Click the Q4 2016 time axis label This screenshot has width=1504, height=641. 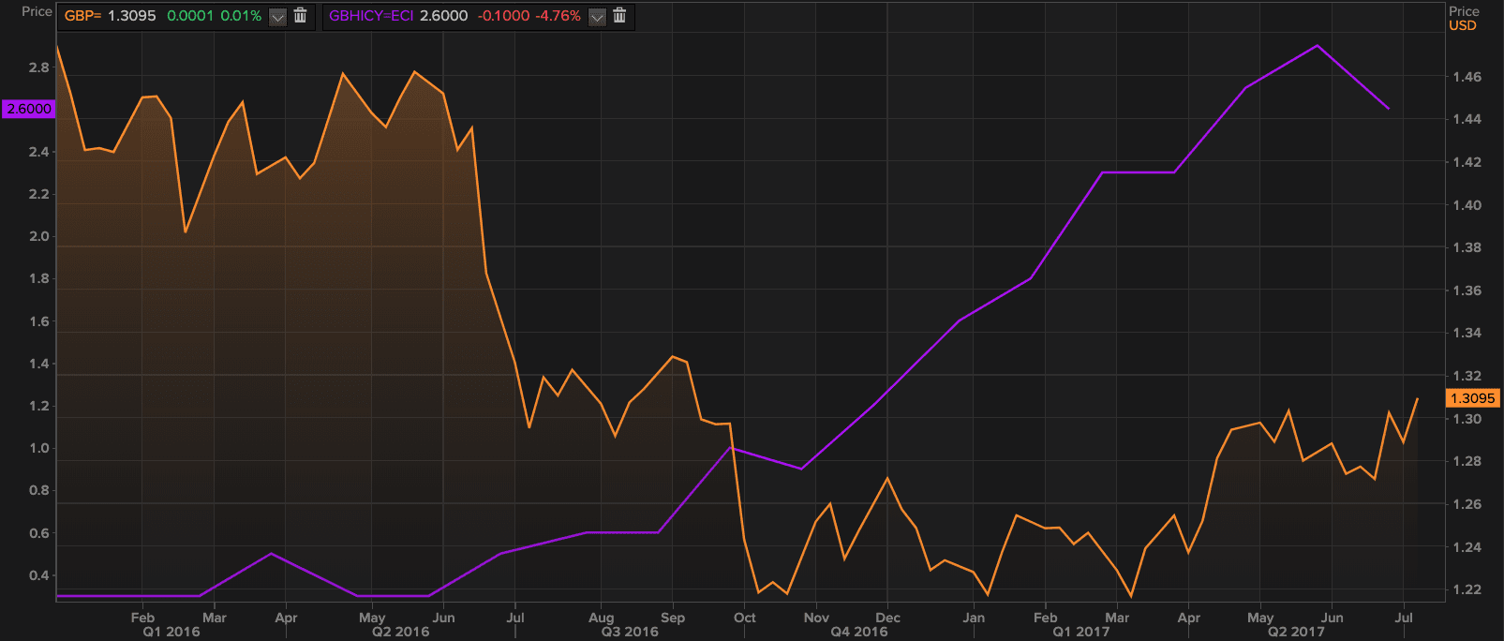(858, 632)
